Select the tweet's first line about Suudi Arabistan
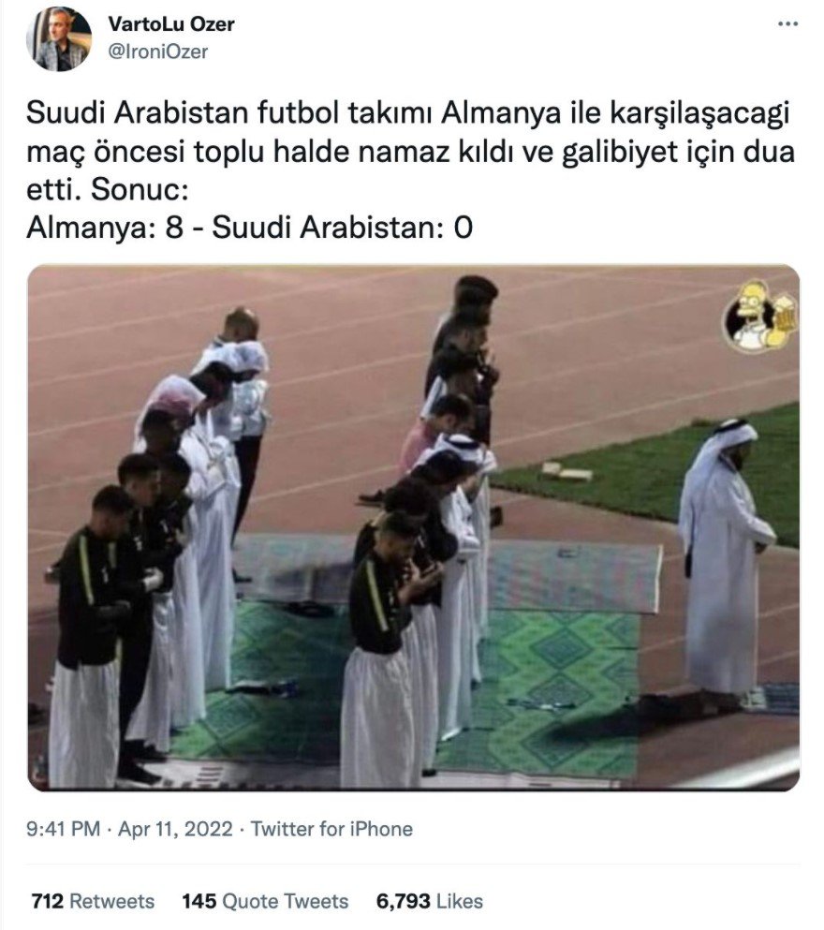The width and height of the screenshot is (824, 930). point(408,113)
